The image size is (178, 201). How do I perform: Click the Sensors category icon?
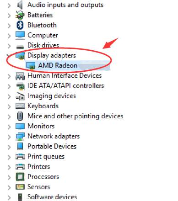(20, 187)
